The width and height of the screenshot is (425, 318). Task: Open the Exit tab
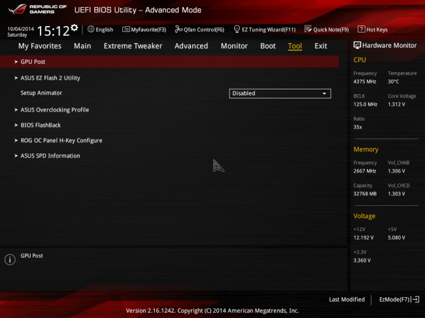tap(320, 46)
